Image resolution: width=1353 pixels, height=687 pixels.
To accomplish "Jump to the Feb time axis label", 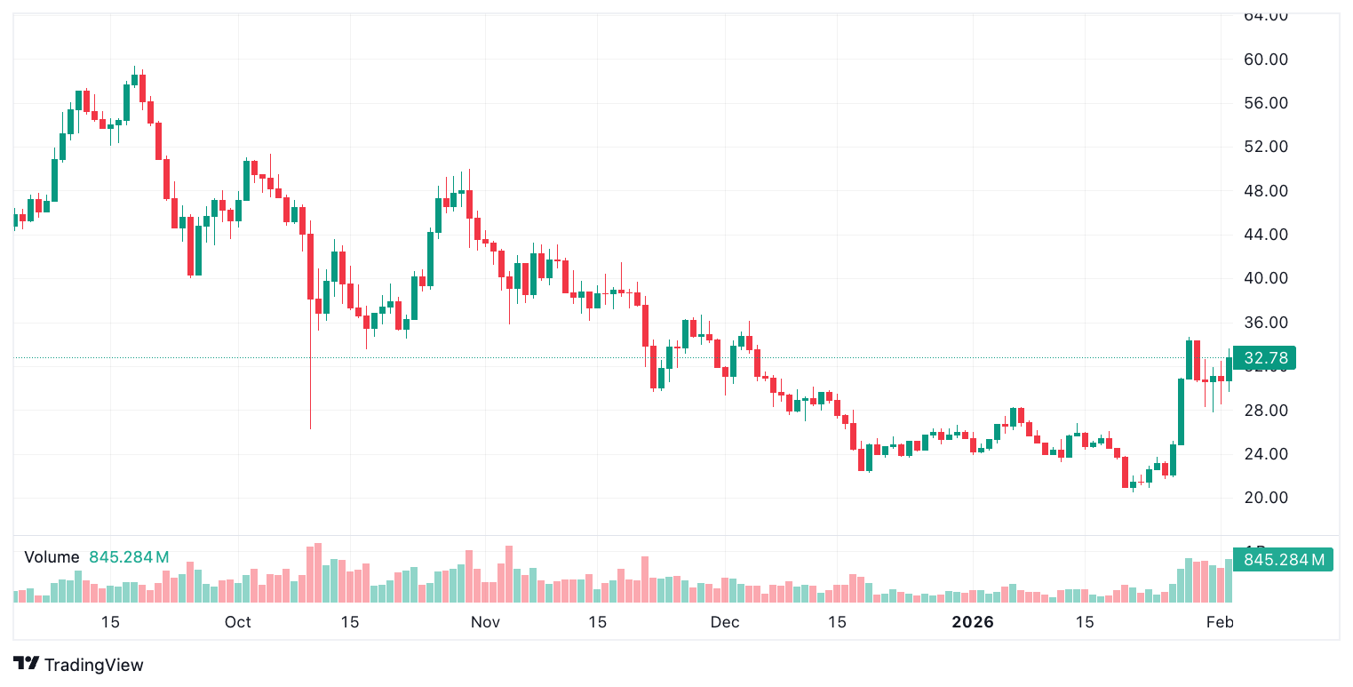I will (1219, 622).
